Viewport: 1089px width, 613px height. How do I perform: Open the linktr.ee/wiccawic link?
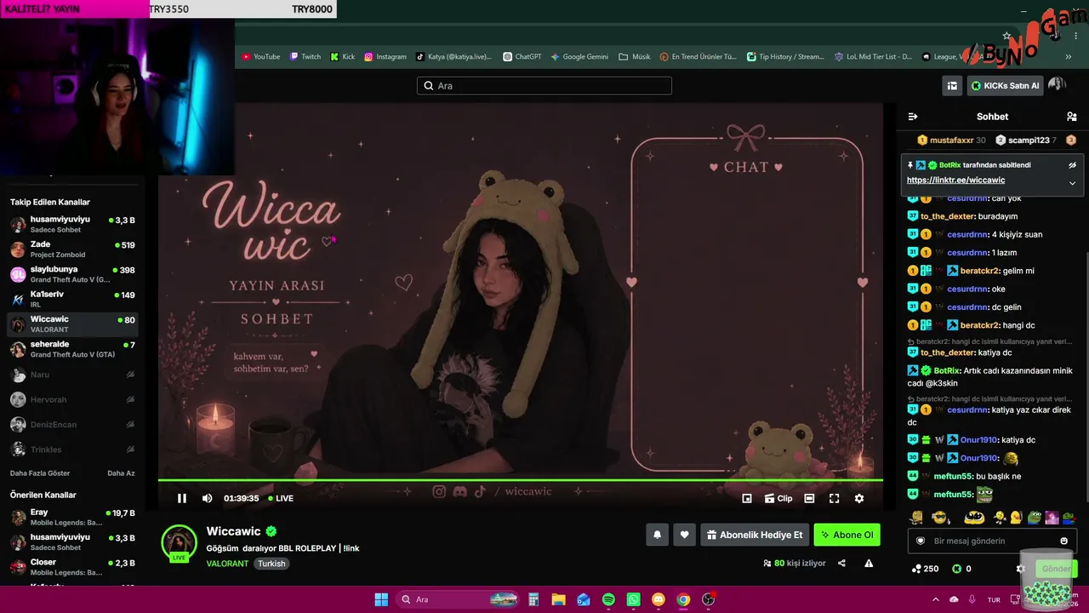pyautogui.click(x=955, y=180)
